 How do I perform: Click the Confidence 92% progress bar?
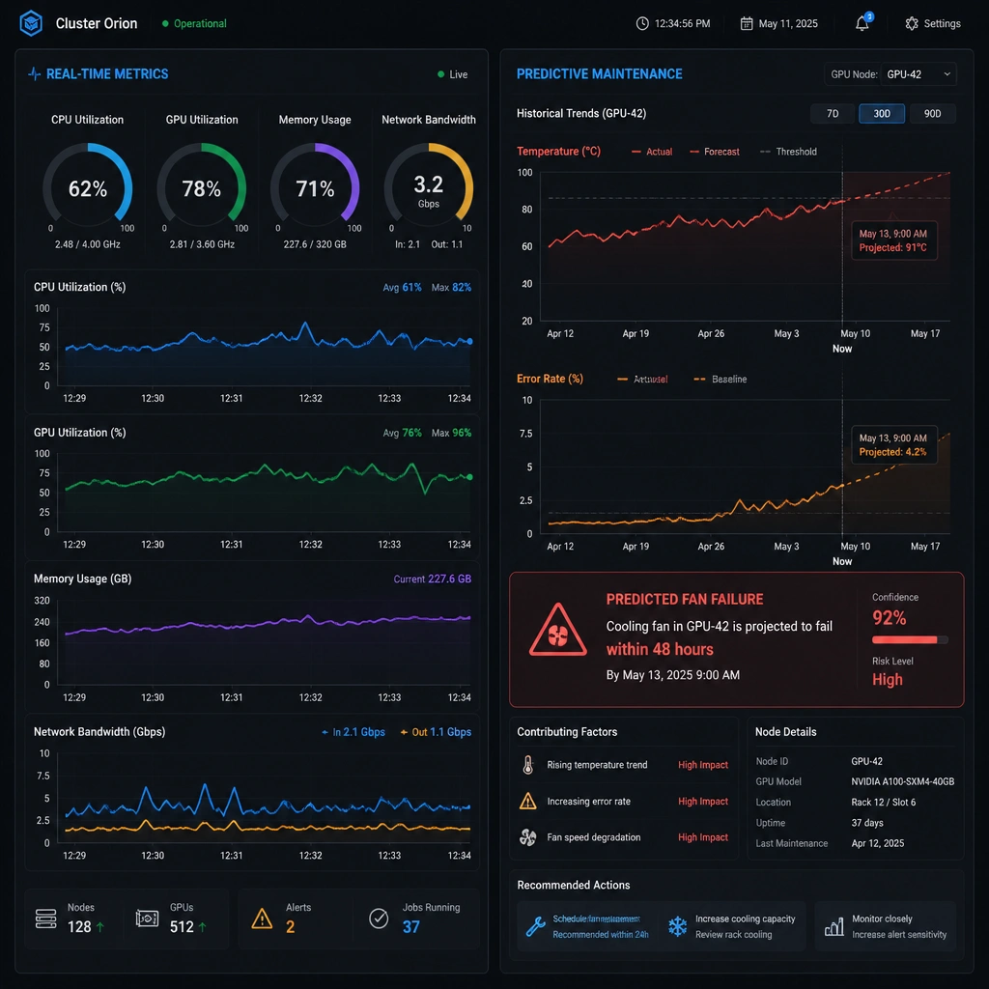point(910,639)
